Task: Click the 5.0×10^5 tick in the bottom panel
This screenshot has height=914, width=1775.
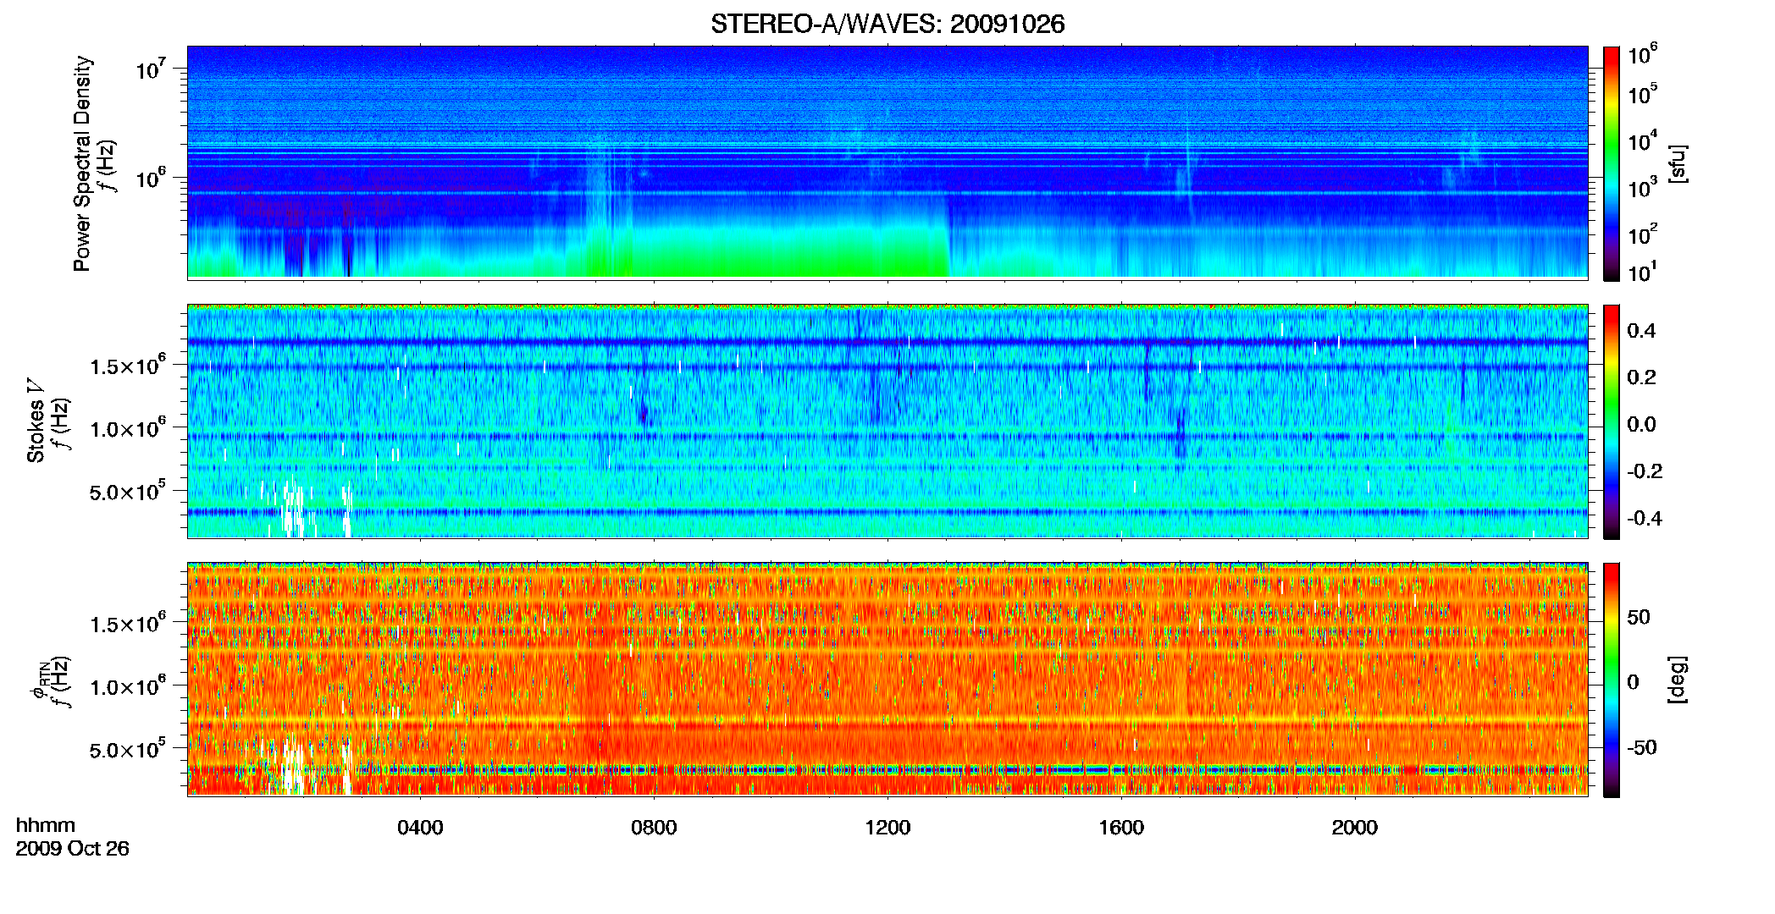Action: (128, 750)
